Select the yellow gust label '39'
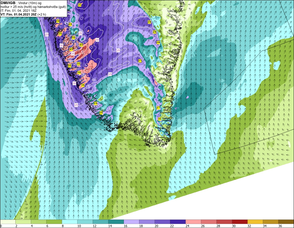This screenshot has width=294, height=228. click(79, 72)
